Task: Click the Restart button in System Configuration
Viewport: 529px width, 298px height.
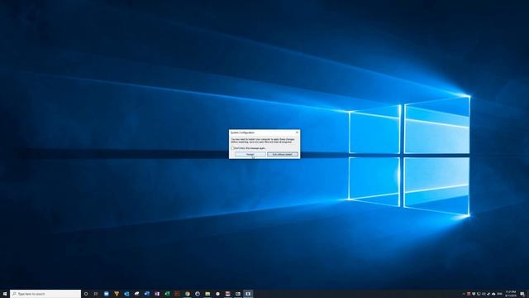Action: (250, 155)
